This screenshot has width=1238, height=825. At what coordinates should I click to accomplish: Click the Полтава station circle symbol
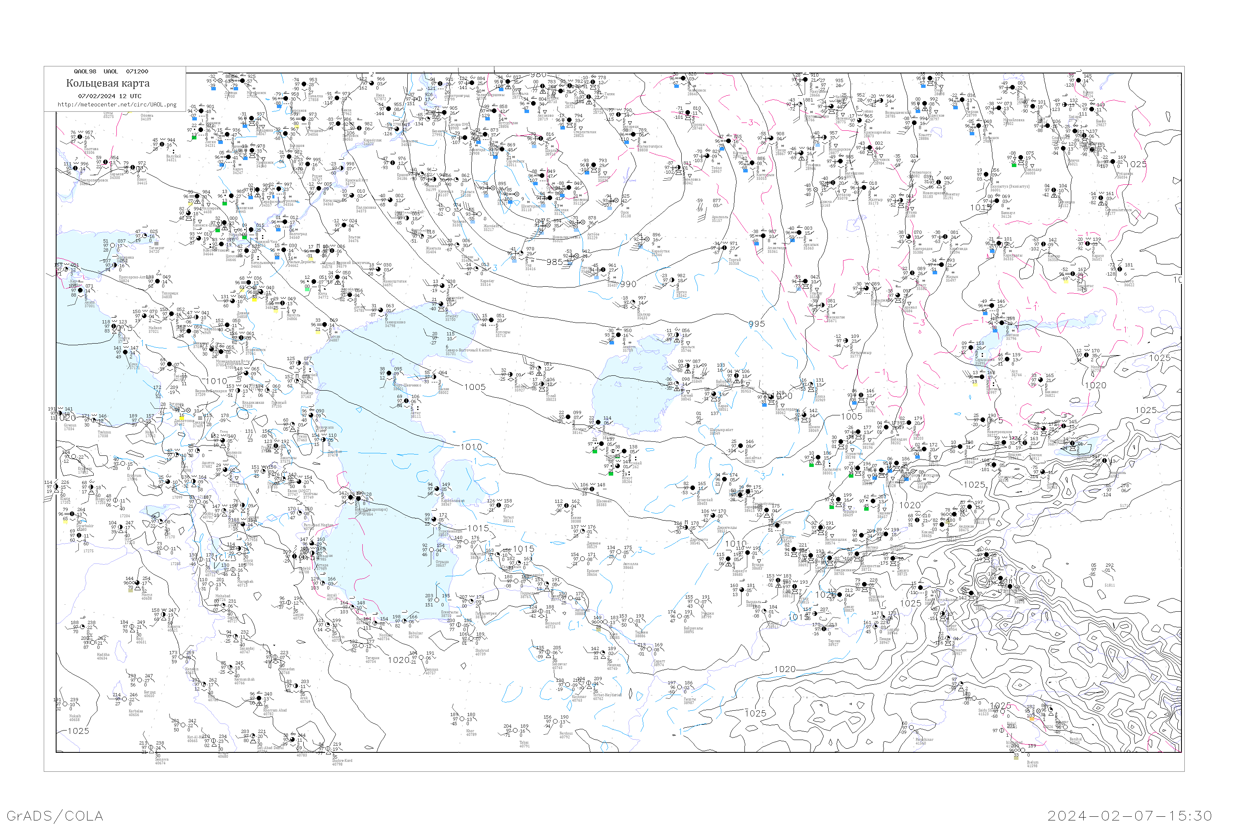point(80,137)
